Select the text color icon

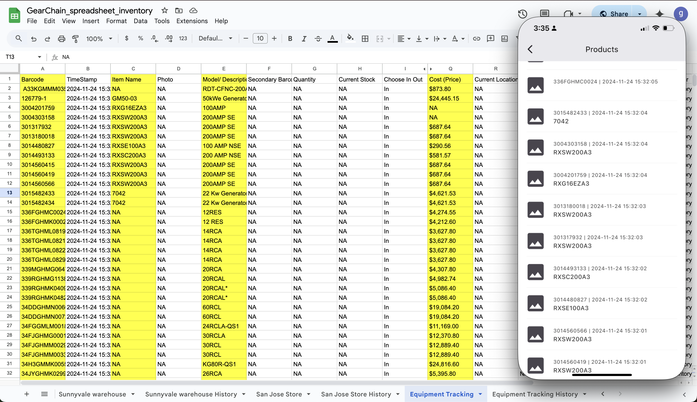click(333, 37)
